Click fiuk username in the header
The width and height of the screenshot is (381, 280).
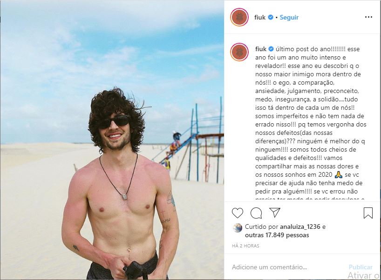[260, 18]
